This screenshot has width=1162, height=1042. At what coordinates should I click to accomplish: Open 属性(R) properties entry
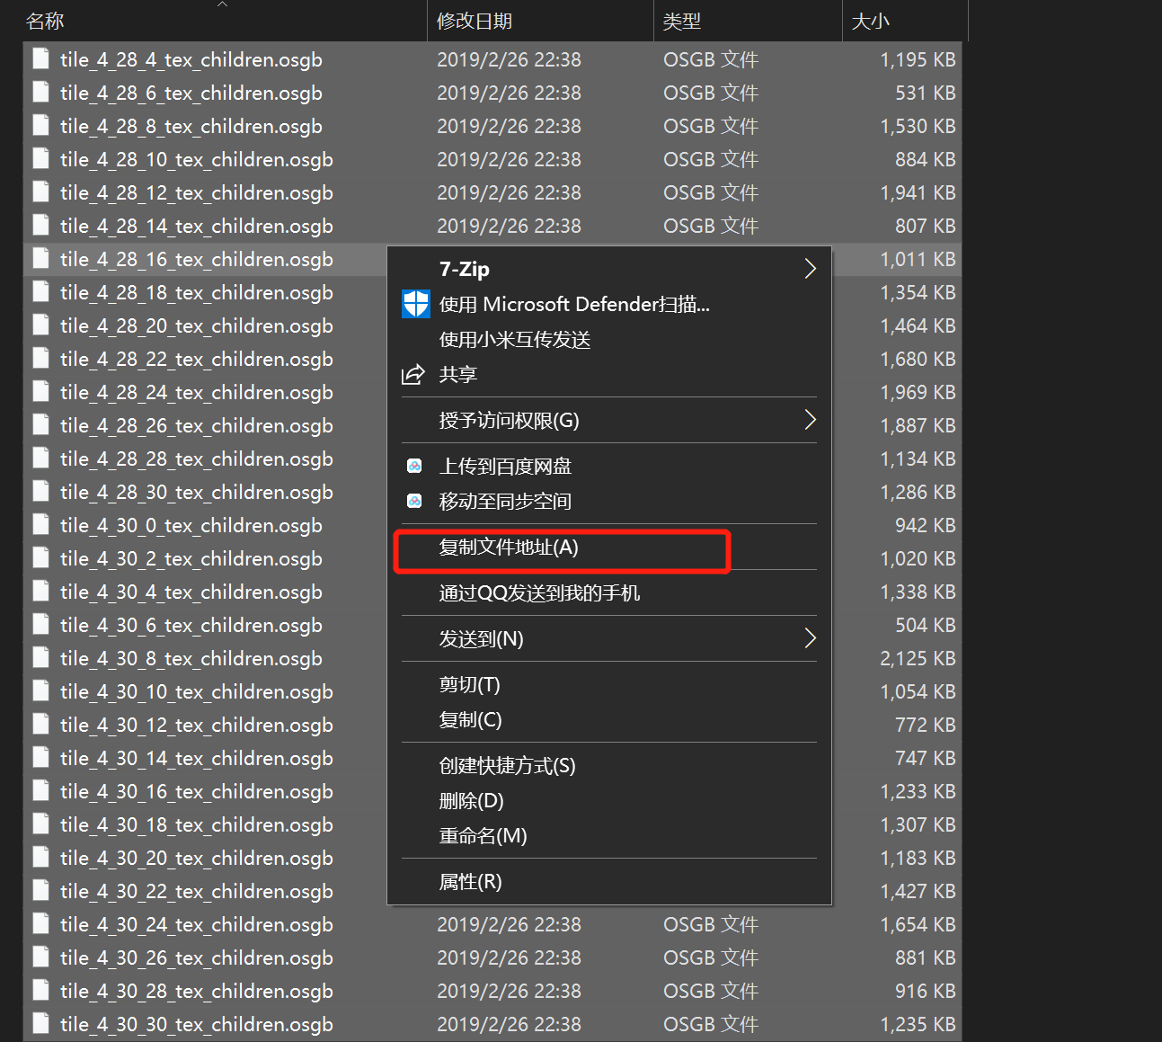[609, 881]
